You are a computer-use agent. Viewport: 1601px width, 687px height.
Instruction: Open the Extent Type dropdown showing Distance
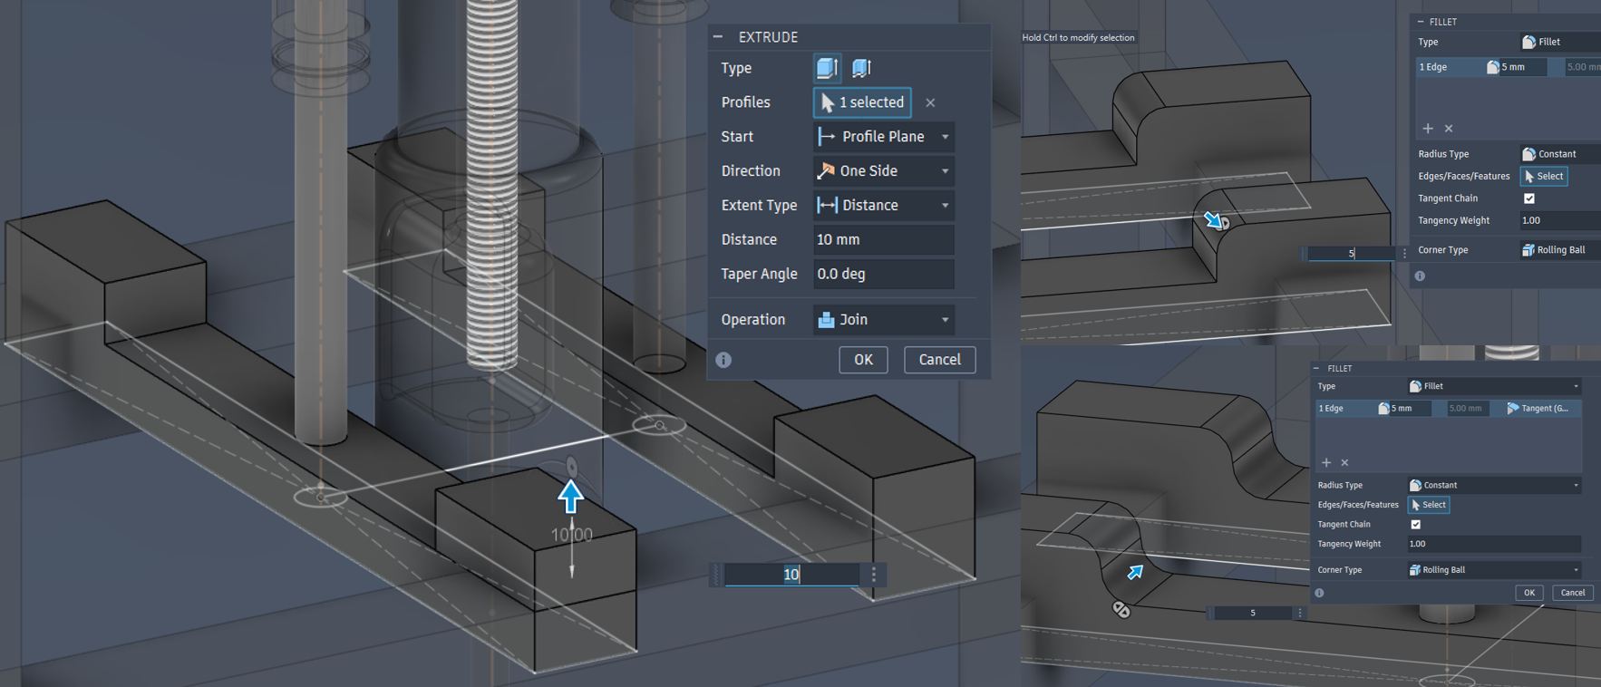click(x=884, y=206)
